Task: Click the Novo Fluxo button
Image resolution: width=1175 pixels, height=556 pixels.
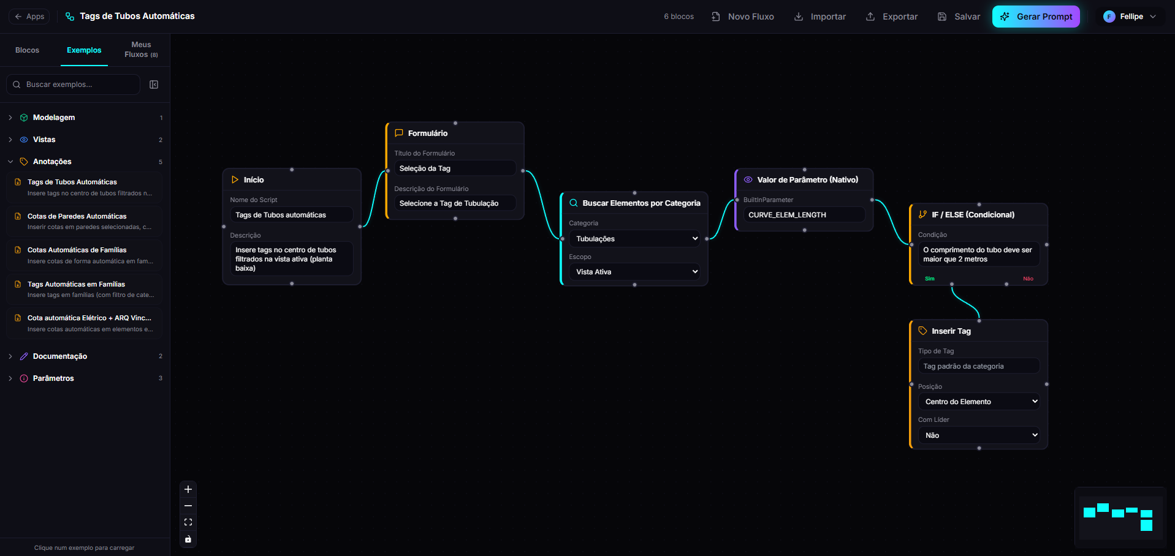Action: pyautogui.click(x=742, y=17)
